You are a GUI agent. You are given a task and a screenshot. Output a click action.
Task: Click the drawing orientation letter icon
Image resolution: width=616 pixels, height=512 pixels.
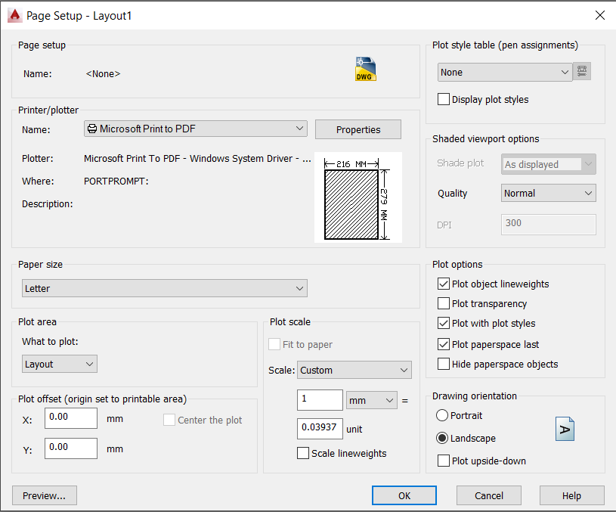(565, 429)
